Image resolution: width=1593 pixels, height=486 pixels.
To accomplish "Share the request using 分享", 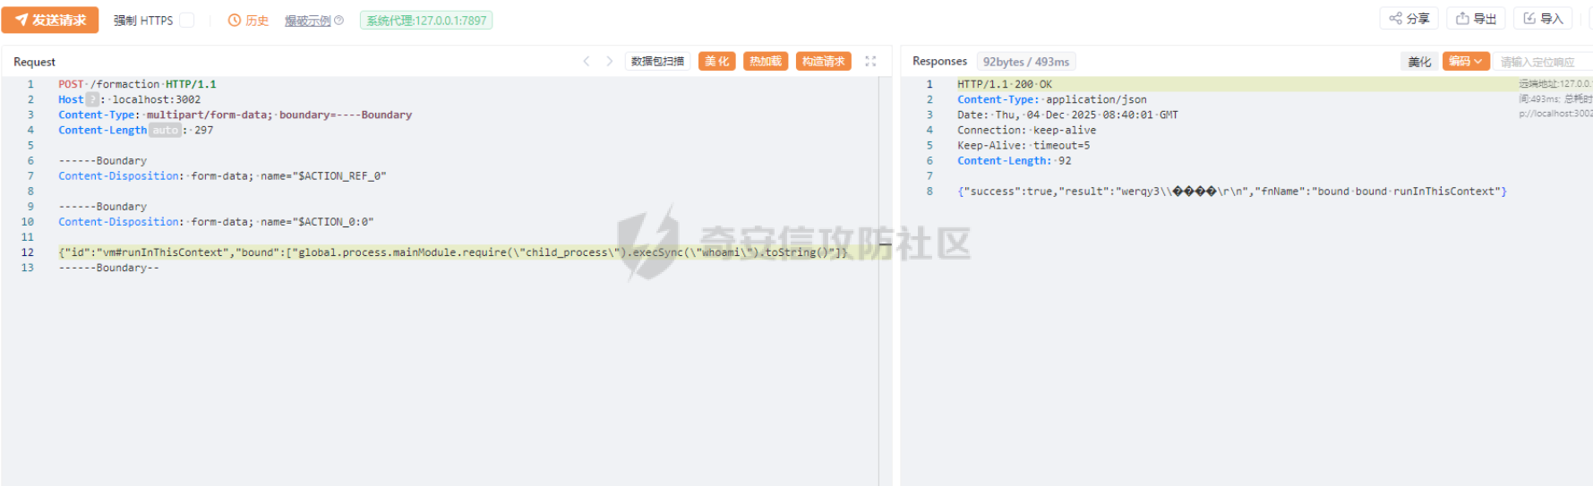I will 1409,19.
